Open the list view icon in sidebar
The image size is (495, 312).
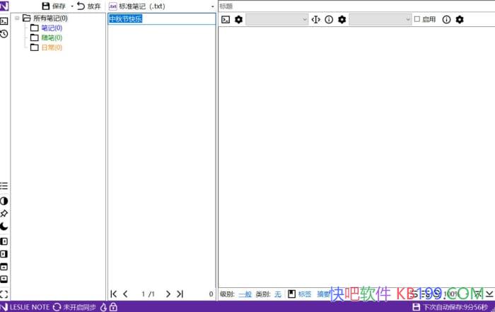(x=4, y=186)
